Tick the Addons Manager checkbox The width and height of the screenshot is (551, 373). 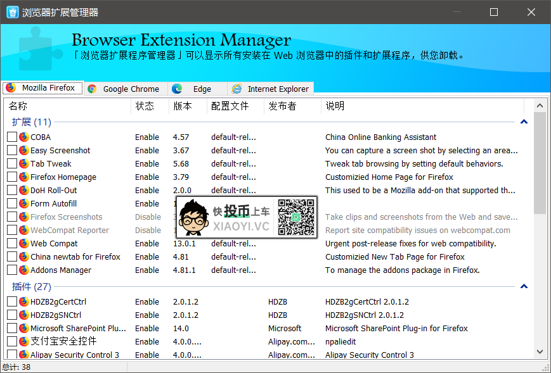click(12, 270)
